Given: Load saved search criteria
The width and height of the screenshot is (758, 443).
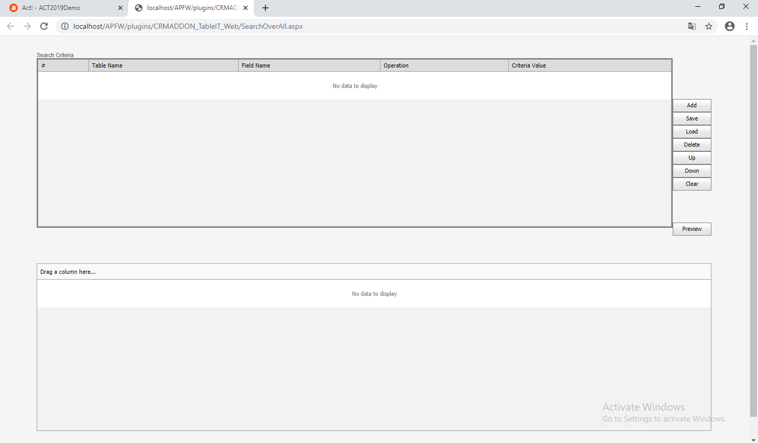Looking at the screenshot, I should click(x=692, y=131).
